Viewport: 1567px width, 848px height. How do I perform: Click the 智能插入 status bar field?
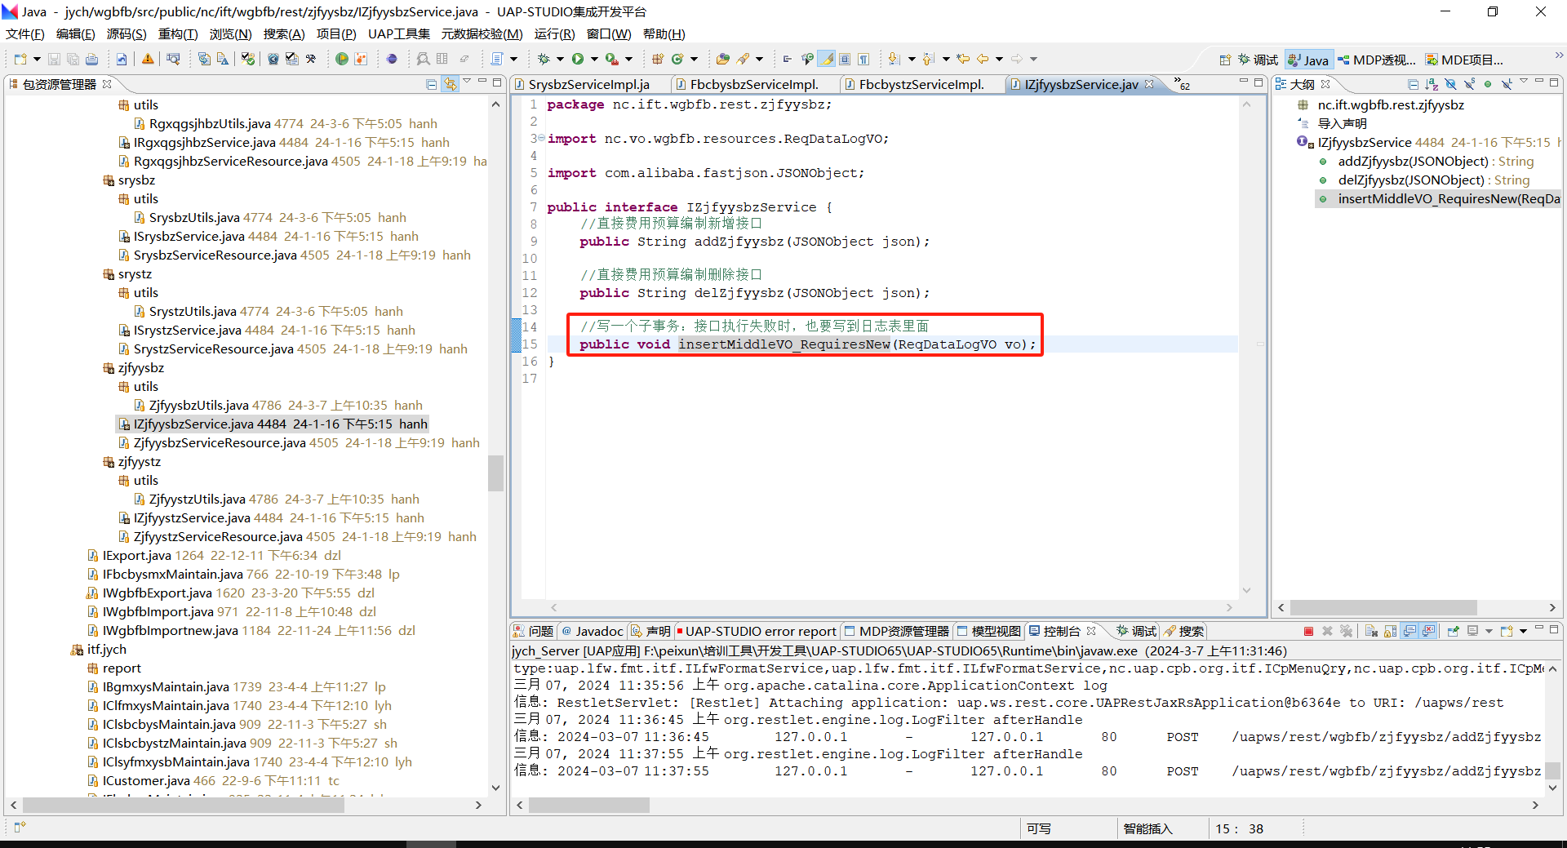coord(1148,828)
